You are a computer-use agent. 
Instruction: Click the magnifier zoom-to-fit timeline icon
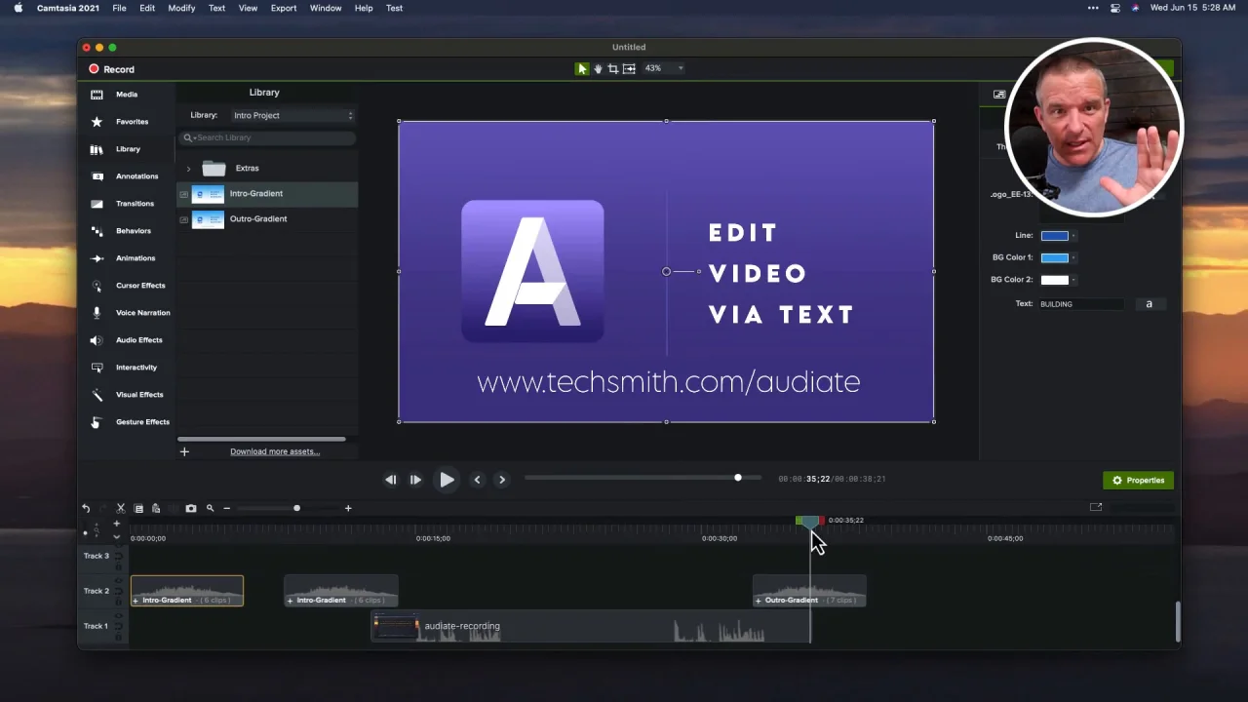210,508
